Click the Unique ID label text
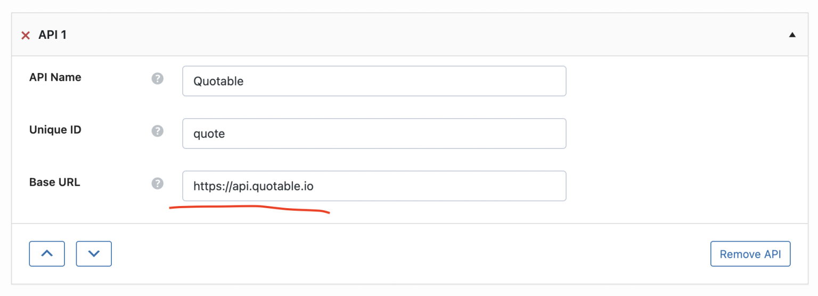The image size is (818, 296). click(x=55, y=129)
